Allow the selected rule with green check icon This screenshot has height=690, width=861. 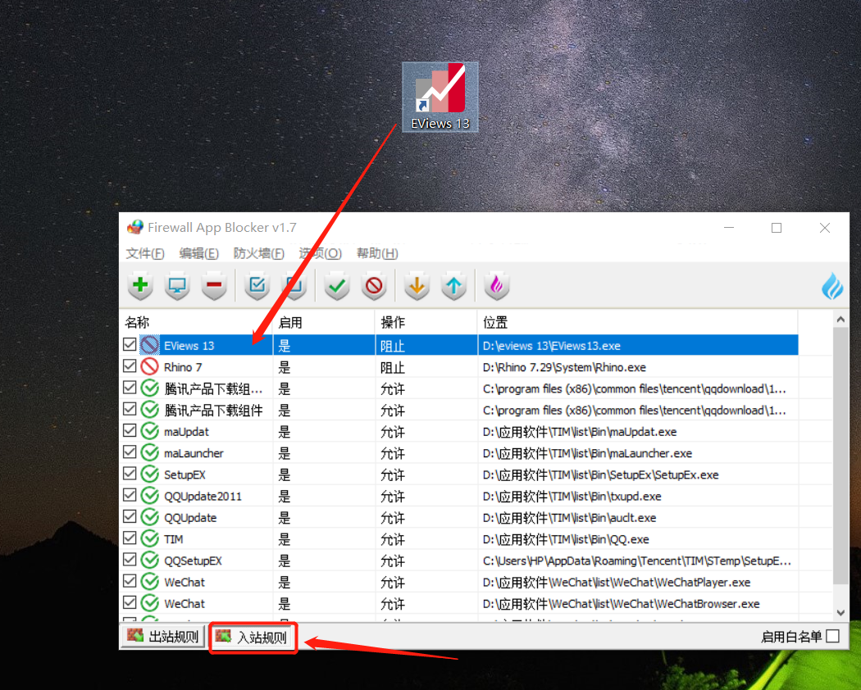click(336, 285)
